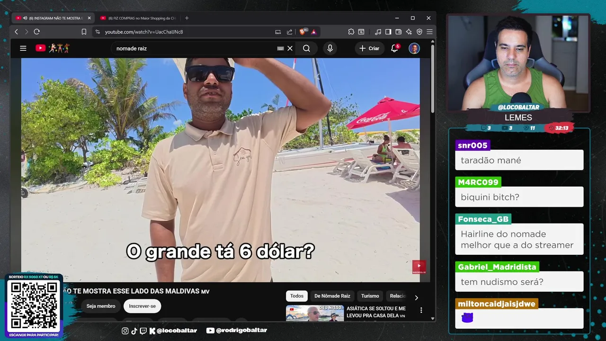
Task: Select the Todos filter chip
Action: tap(297, 296)
